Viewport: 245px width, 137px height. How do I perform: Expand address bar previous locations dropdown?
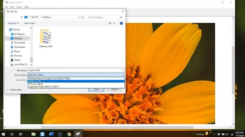point(79,18)
